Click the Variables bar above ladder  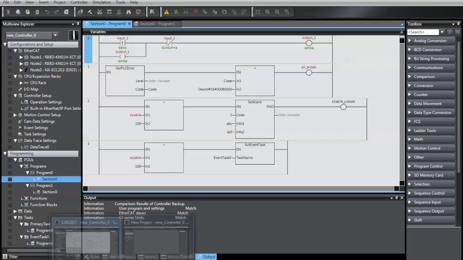click(x=243, y=32)
